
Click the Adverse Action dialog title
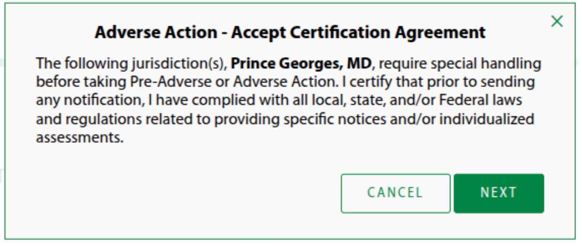tap(290, 33)
